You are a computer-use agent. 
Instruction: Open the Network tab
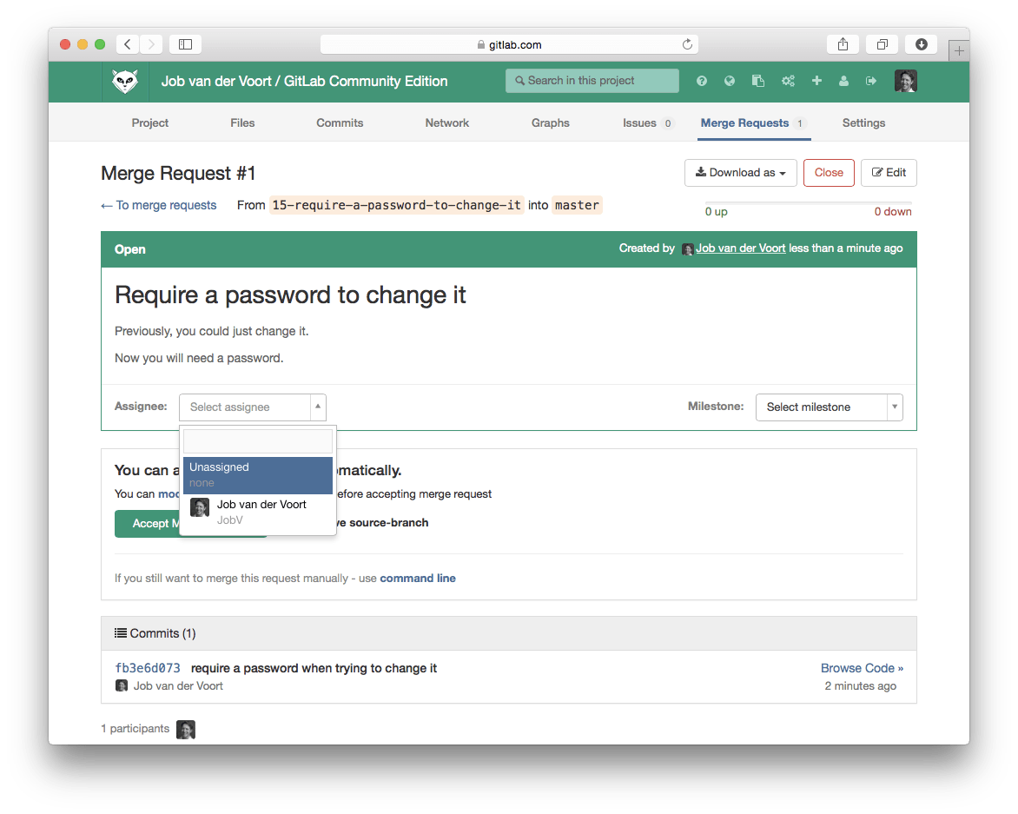446,122
